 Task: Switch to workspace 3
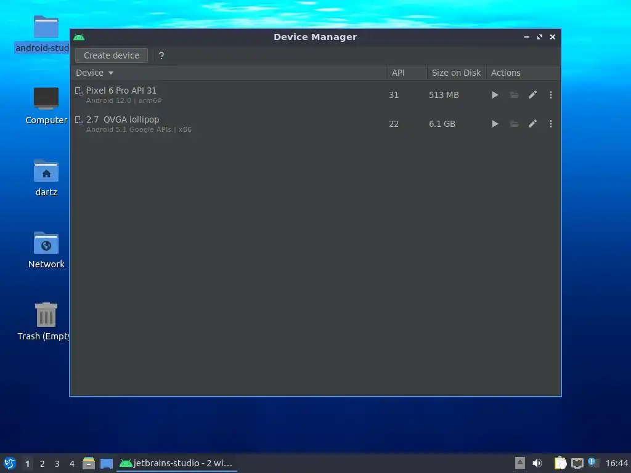coord(57,464)
